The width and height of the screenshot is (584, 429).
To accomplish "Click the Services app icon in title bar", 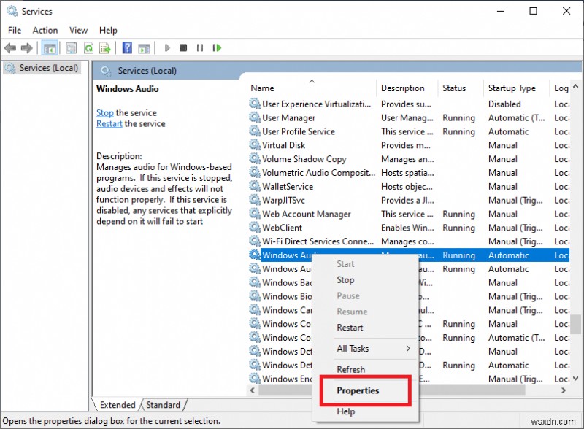I will coord(12,11).
